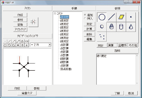
Task: Click the crosshair icon preview thumbnail
Action: coord(33,22)
